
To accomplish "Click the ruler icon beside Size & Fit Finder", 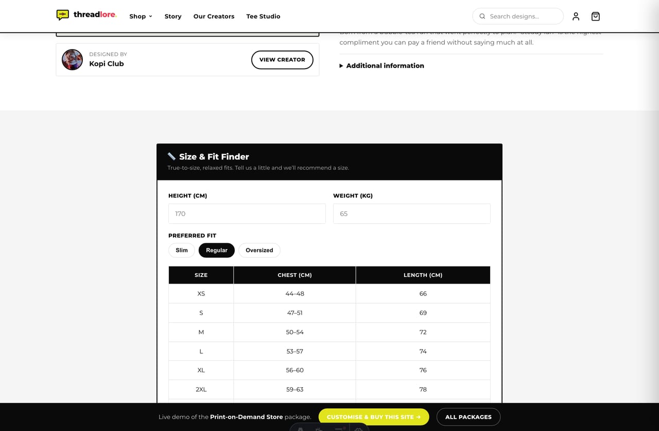I will pos(172,156).
